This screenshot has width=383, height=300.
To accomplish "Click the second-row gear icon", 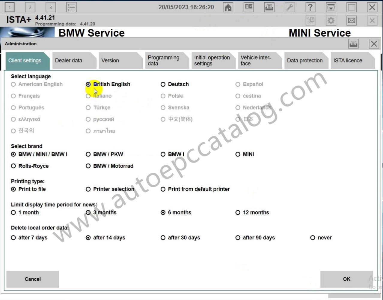I will [331, 20].
